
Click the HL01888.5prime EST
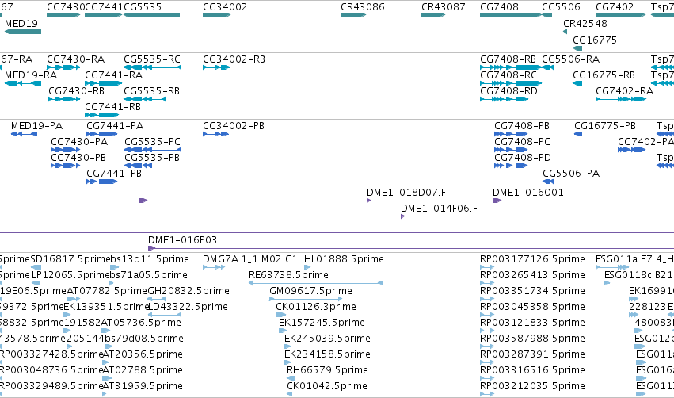pos(307,267)
